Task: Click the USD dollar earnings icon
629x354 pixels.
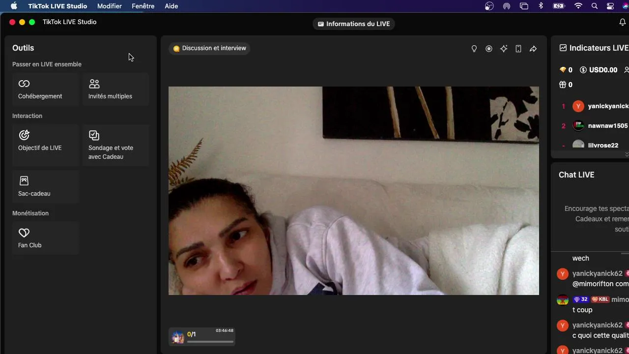Action: point(583,70)
